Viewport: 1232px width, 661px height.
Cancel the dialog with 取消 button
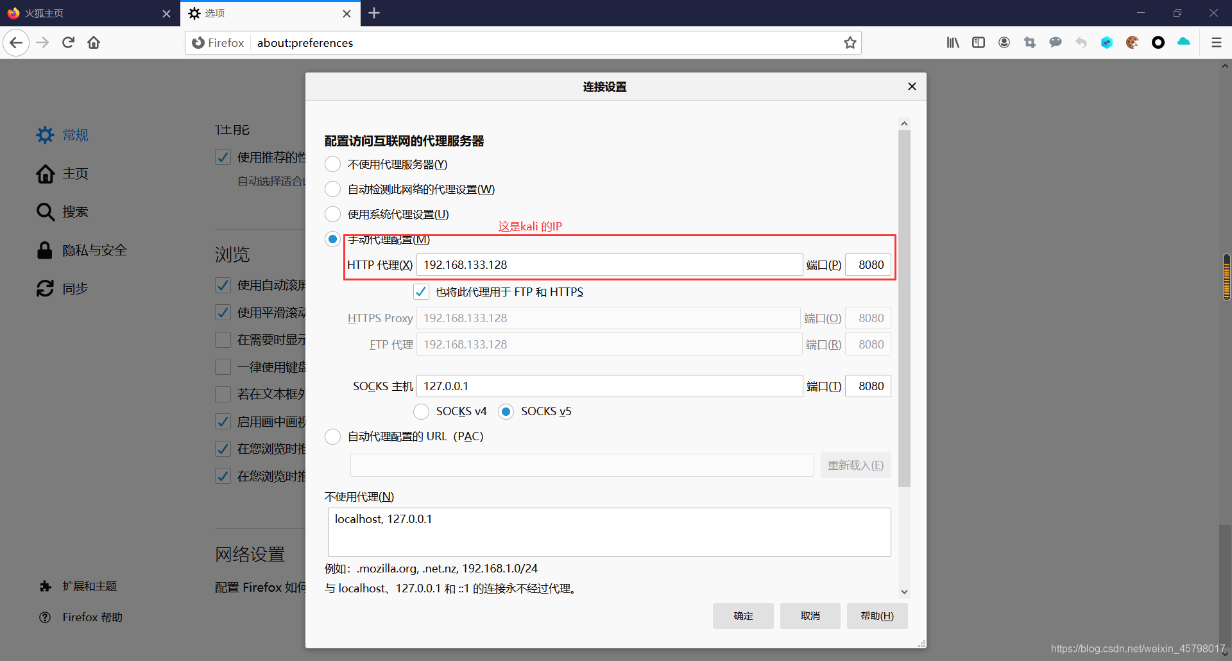[810, 616]
